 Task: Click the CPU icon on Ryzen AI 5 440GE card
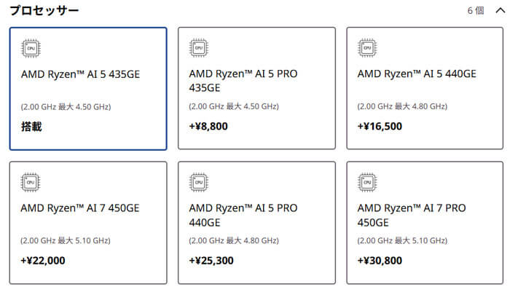click(x=367, y=48)
